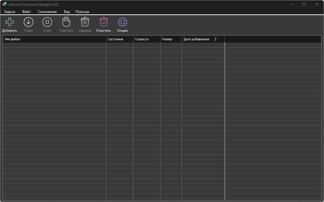This screenshot has height=202, width=324.
Task: Open the Файл menu
Action: pyautogui.click(x=27, y=12)
